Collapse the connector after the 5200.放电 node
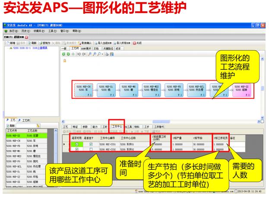Viewport: 269px width, 197px height. 187,90
